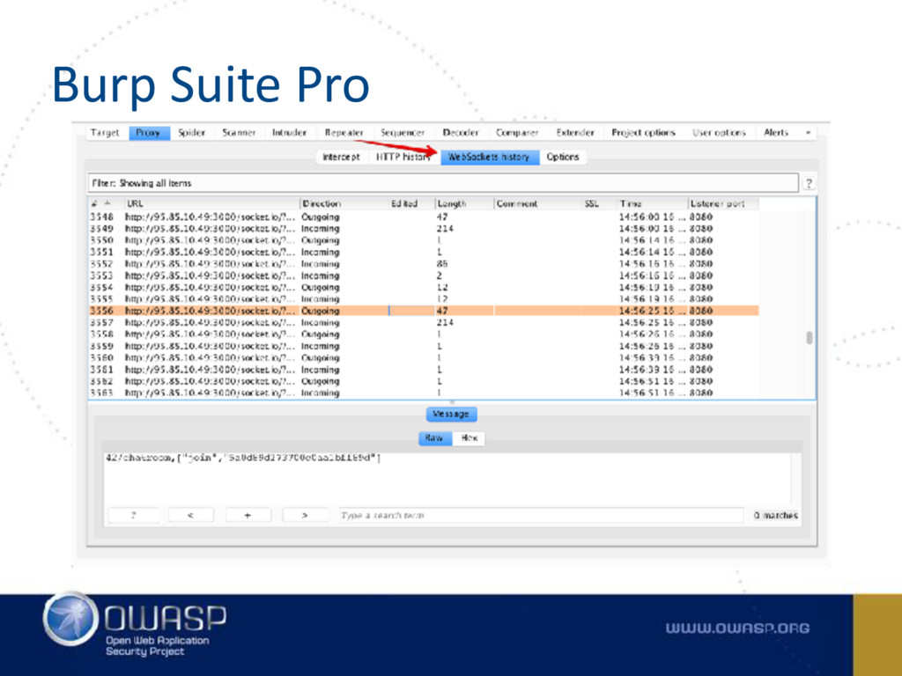902x676 pixels.
Task: Sort by the URL column header
Action: (x=211, y=203)
